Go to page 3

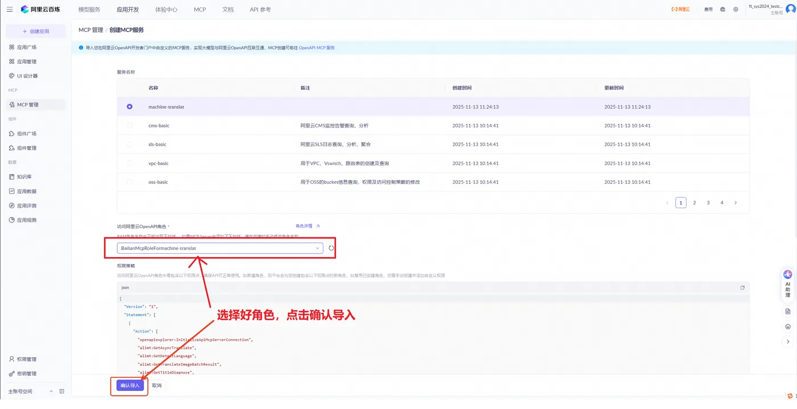click(x=708, y=203)
